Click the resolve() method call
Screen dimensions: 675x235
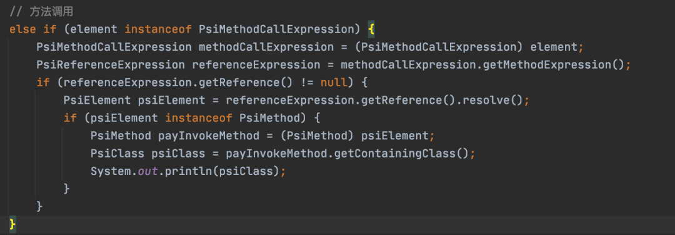(x=494, y=100)
